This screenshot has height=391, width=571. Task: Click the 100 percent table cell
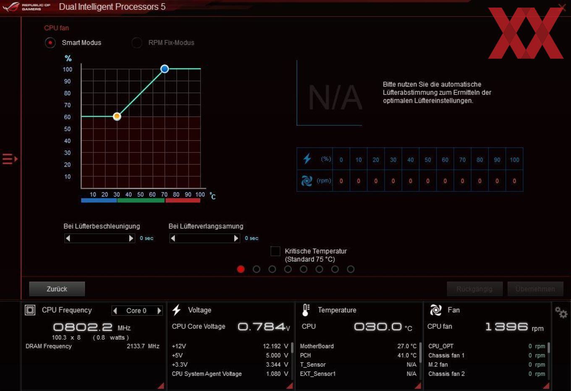[514, 160]
